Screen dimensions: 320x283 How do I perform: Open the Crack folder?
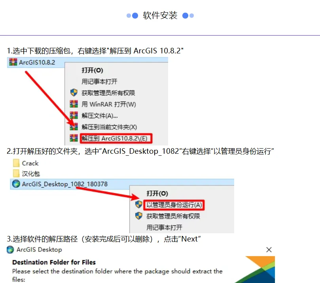tap(30, 163)
